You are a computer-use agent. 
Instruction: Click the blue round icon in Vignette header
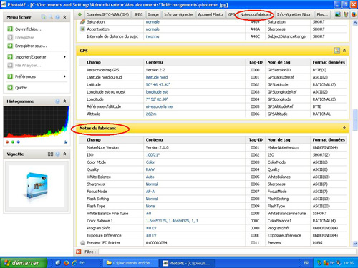click(57, 154)
